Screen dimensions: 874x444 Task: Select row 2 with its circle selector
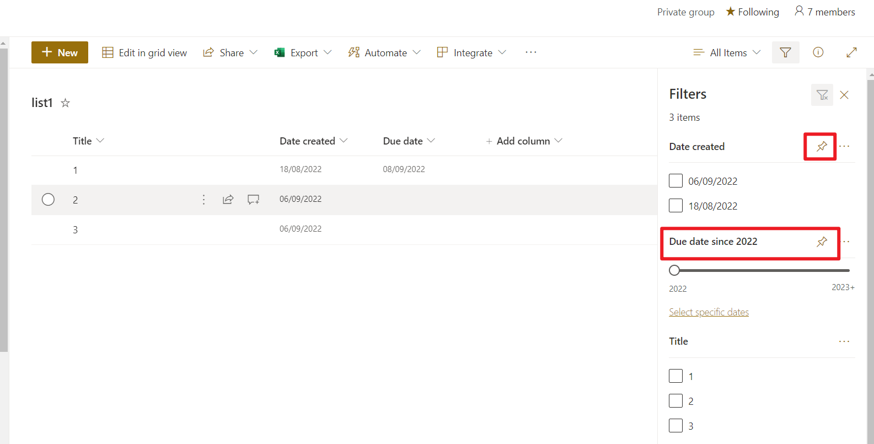48,199
